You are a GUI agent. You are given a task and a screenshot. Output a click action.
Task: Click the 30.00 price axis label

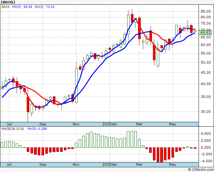click(206, 112)
